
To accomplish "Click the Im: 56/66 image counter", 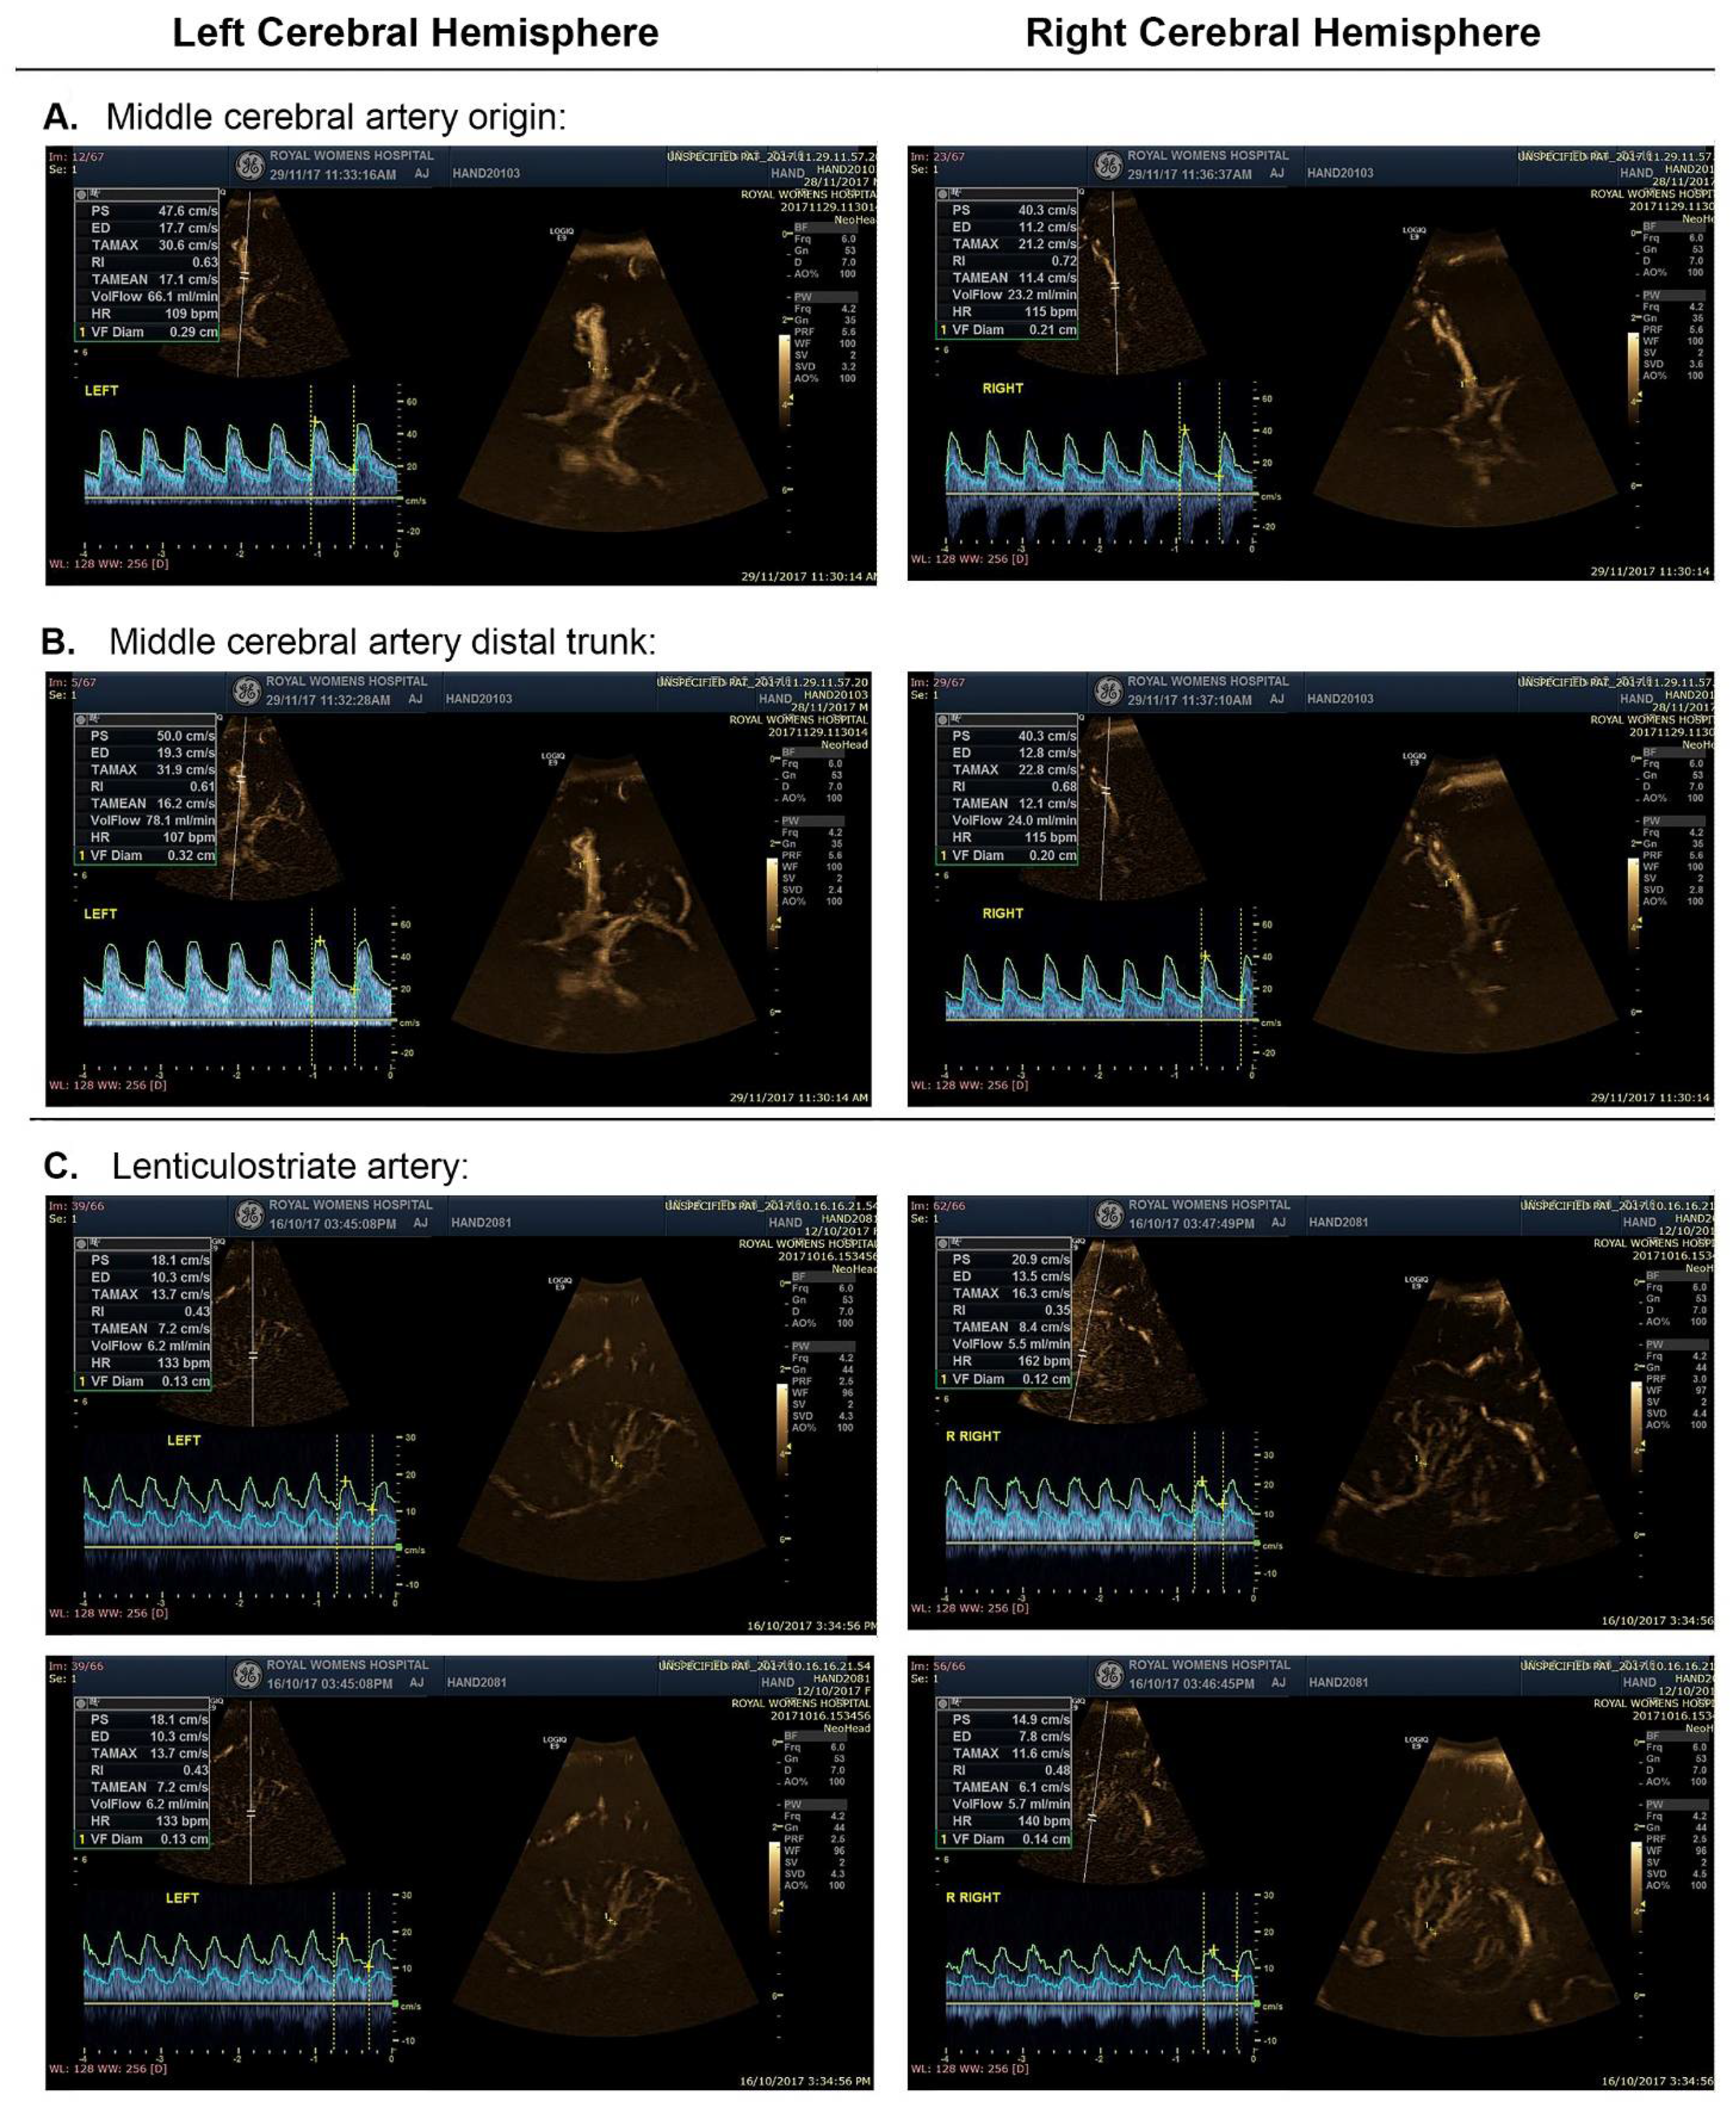I will 938,1665.
